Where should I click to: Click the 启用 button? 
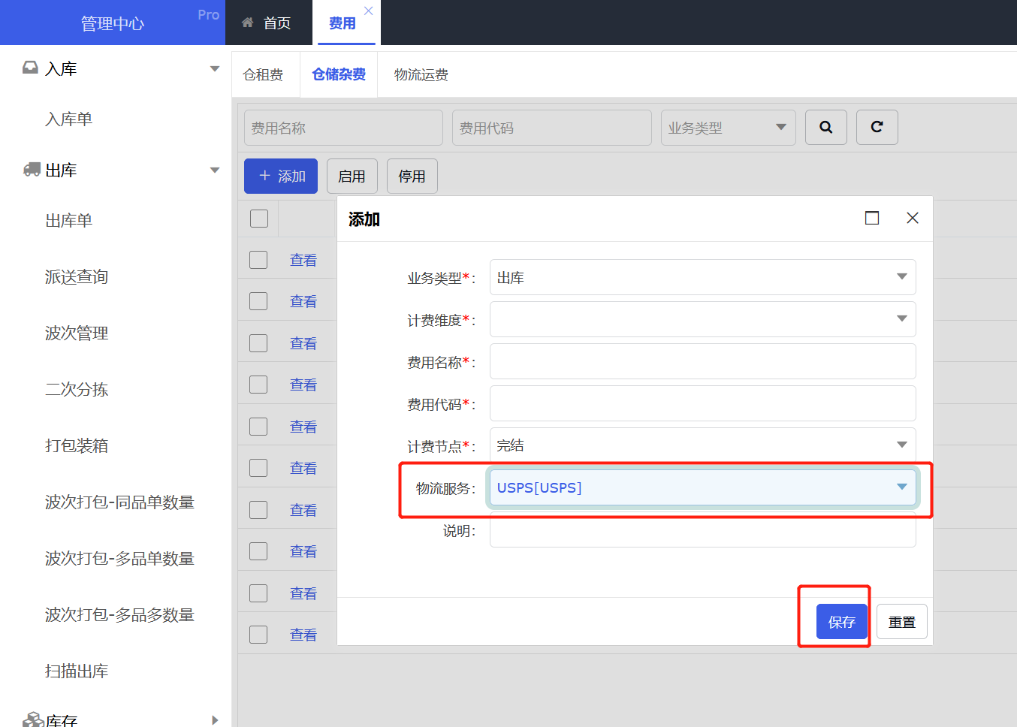click(x=352, y=176)
